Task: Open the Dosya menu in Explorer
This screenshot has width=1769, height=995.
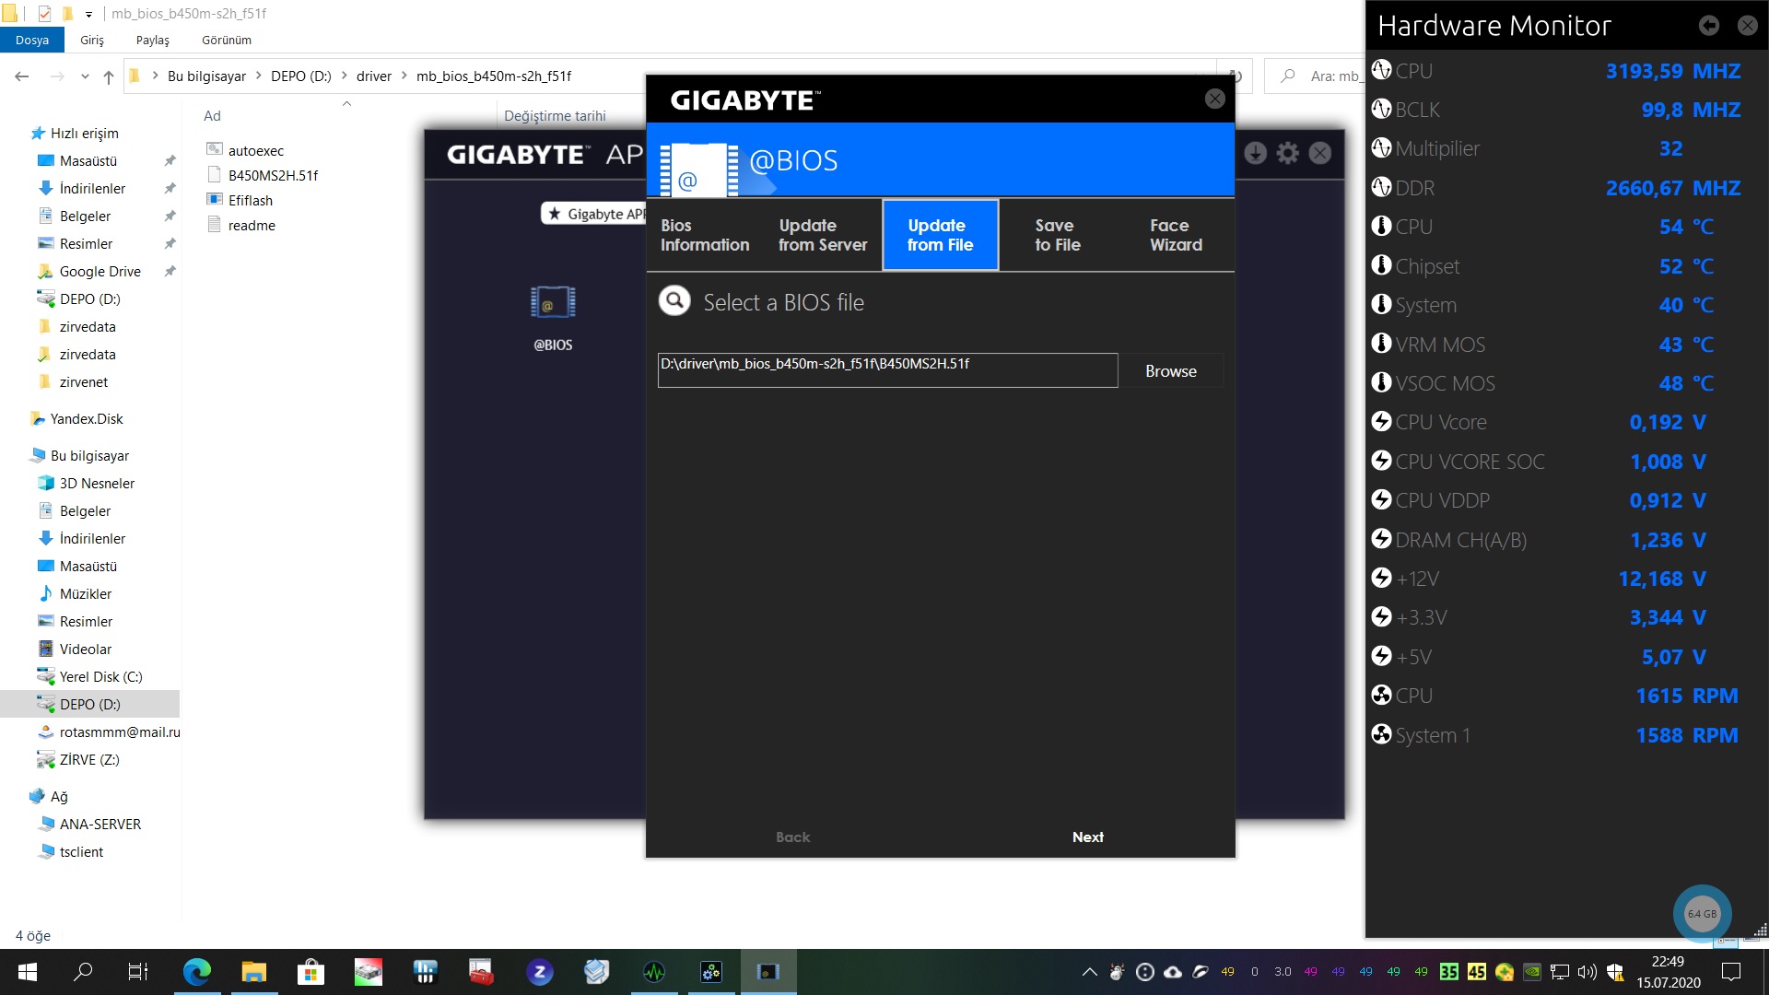Action: click(31, 40)
